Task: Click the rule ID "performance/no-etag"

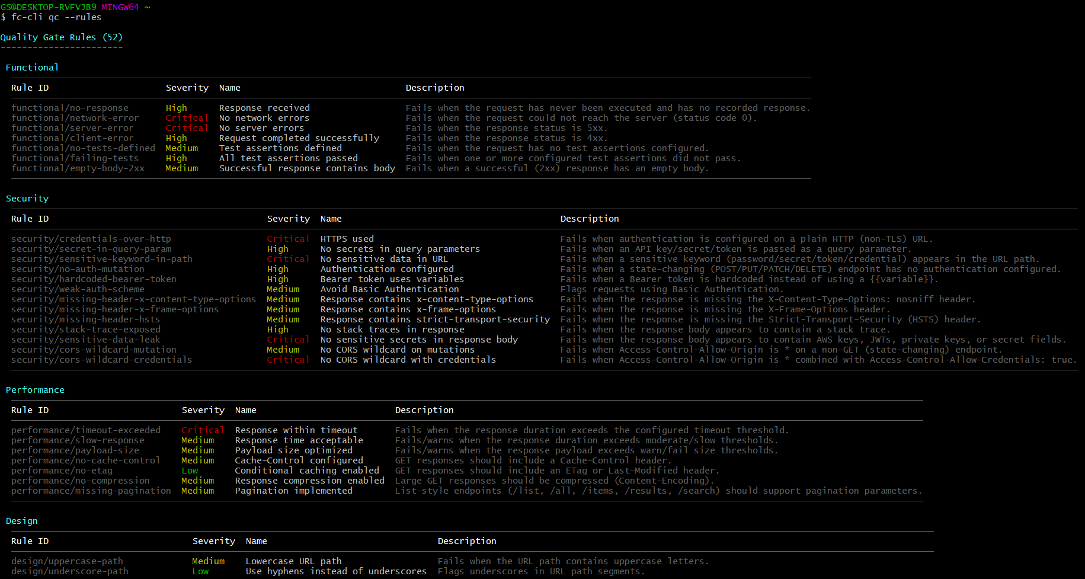Action: point(62,471)
